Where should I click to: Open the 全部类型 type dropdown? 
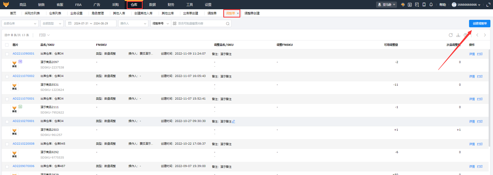pos(52,23)
